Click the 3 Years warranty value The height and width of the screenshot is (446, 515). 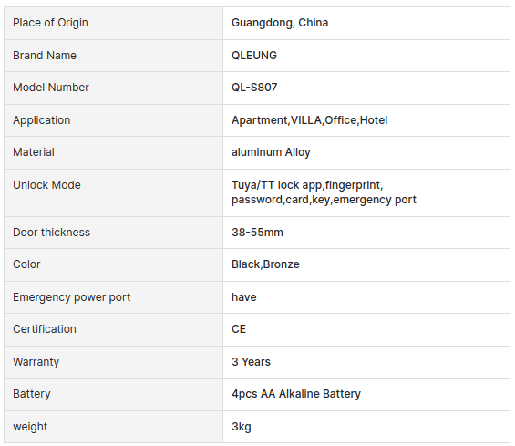pyautogui.click(x=251, y=362)
